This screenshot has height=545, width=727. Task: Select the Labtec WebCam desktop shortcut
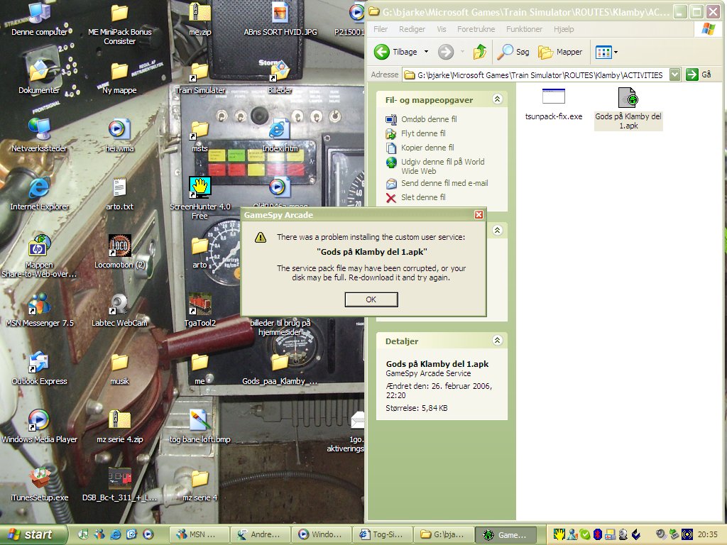(119, 311)
